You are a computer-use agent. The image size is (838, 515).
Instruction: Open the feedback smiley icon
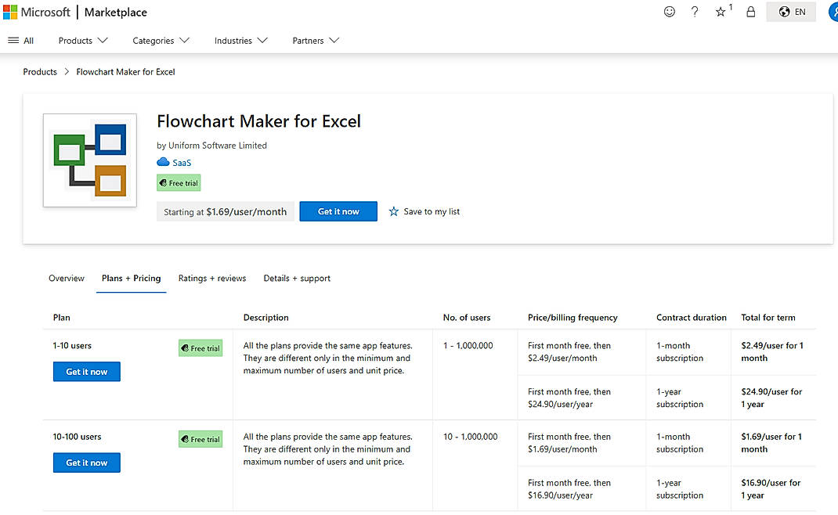click(x=669, y=12)
